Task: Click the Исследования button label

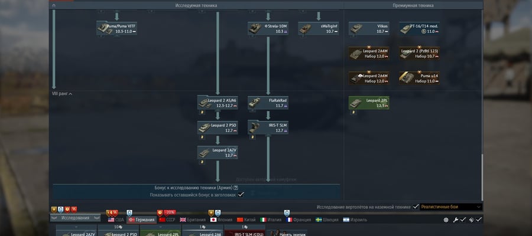Action: click(x=75, y=218)
